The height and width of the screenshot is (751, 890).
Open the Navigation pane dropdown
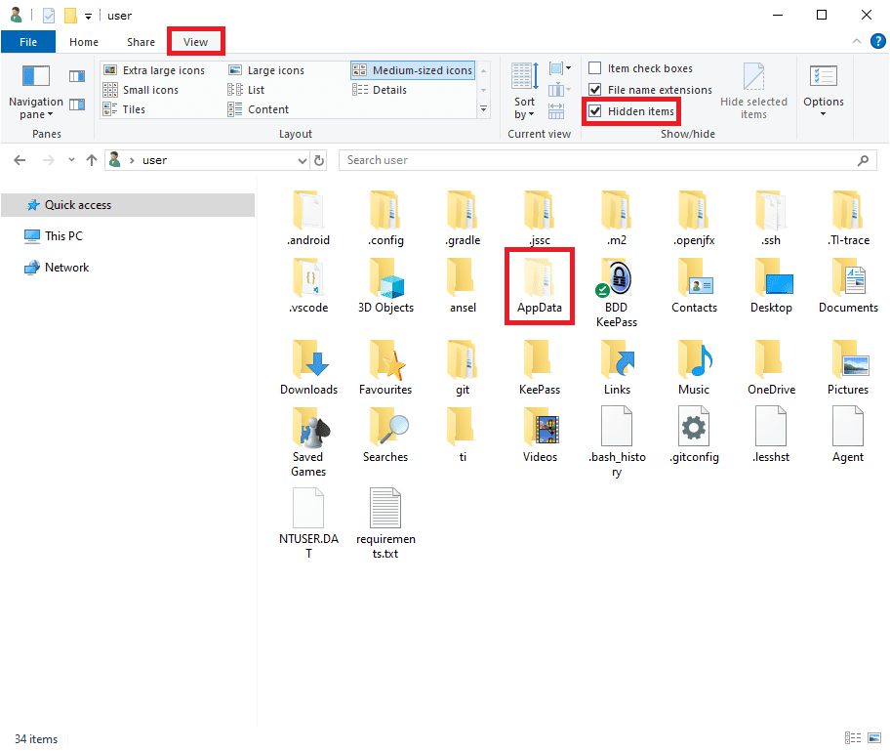(x=36, y=107)
